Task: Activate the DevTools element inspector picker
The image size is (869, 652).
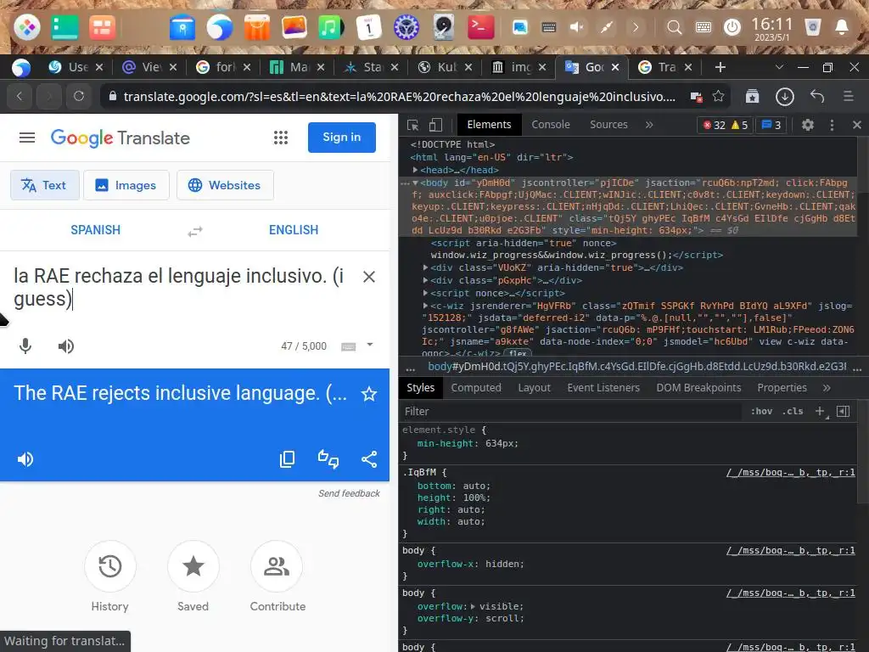Action: (412, 125)
